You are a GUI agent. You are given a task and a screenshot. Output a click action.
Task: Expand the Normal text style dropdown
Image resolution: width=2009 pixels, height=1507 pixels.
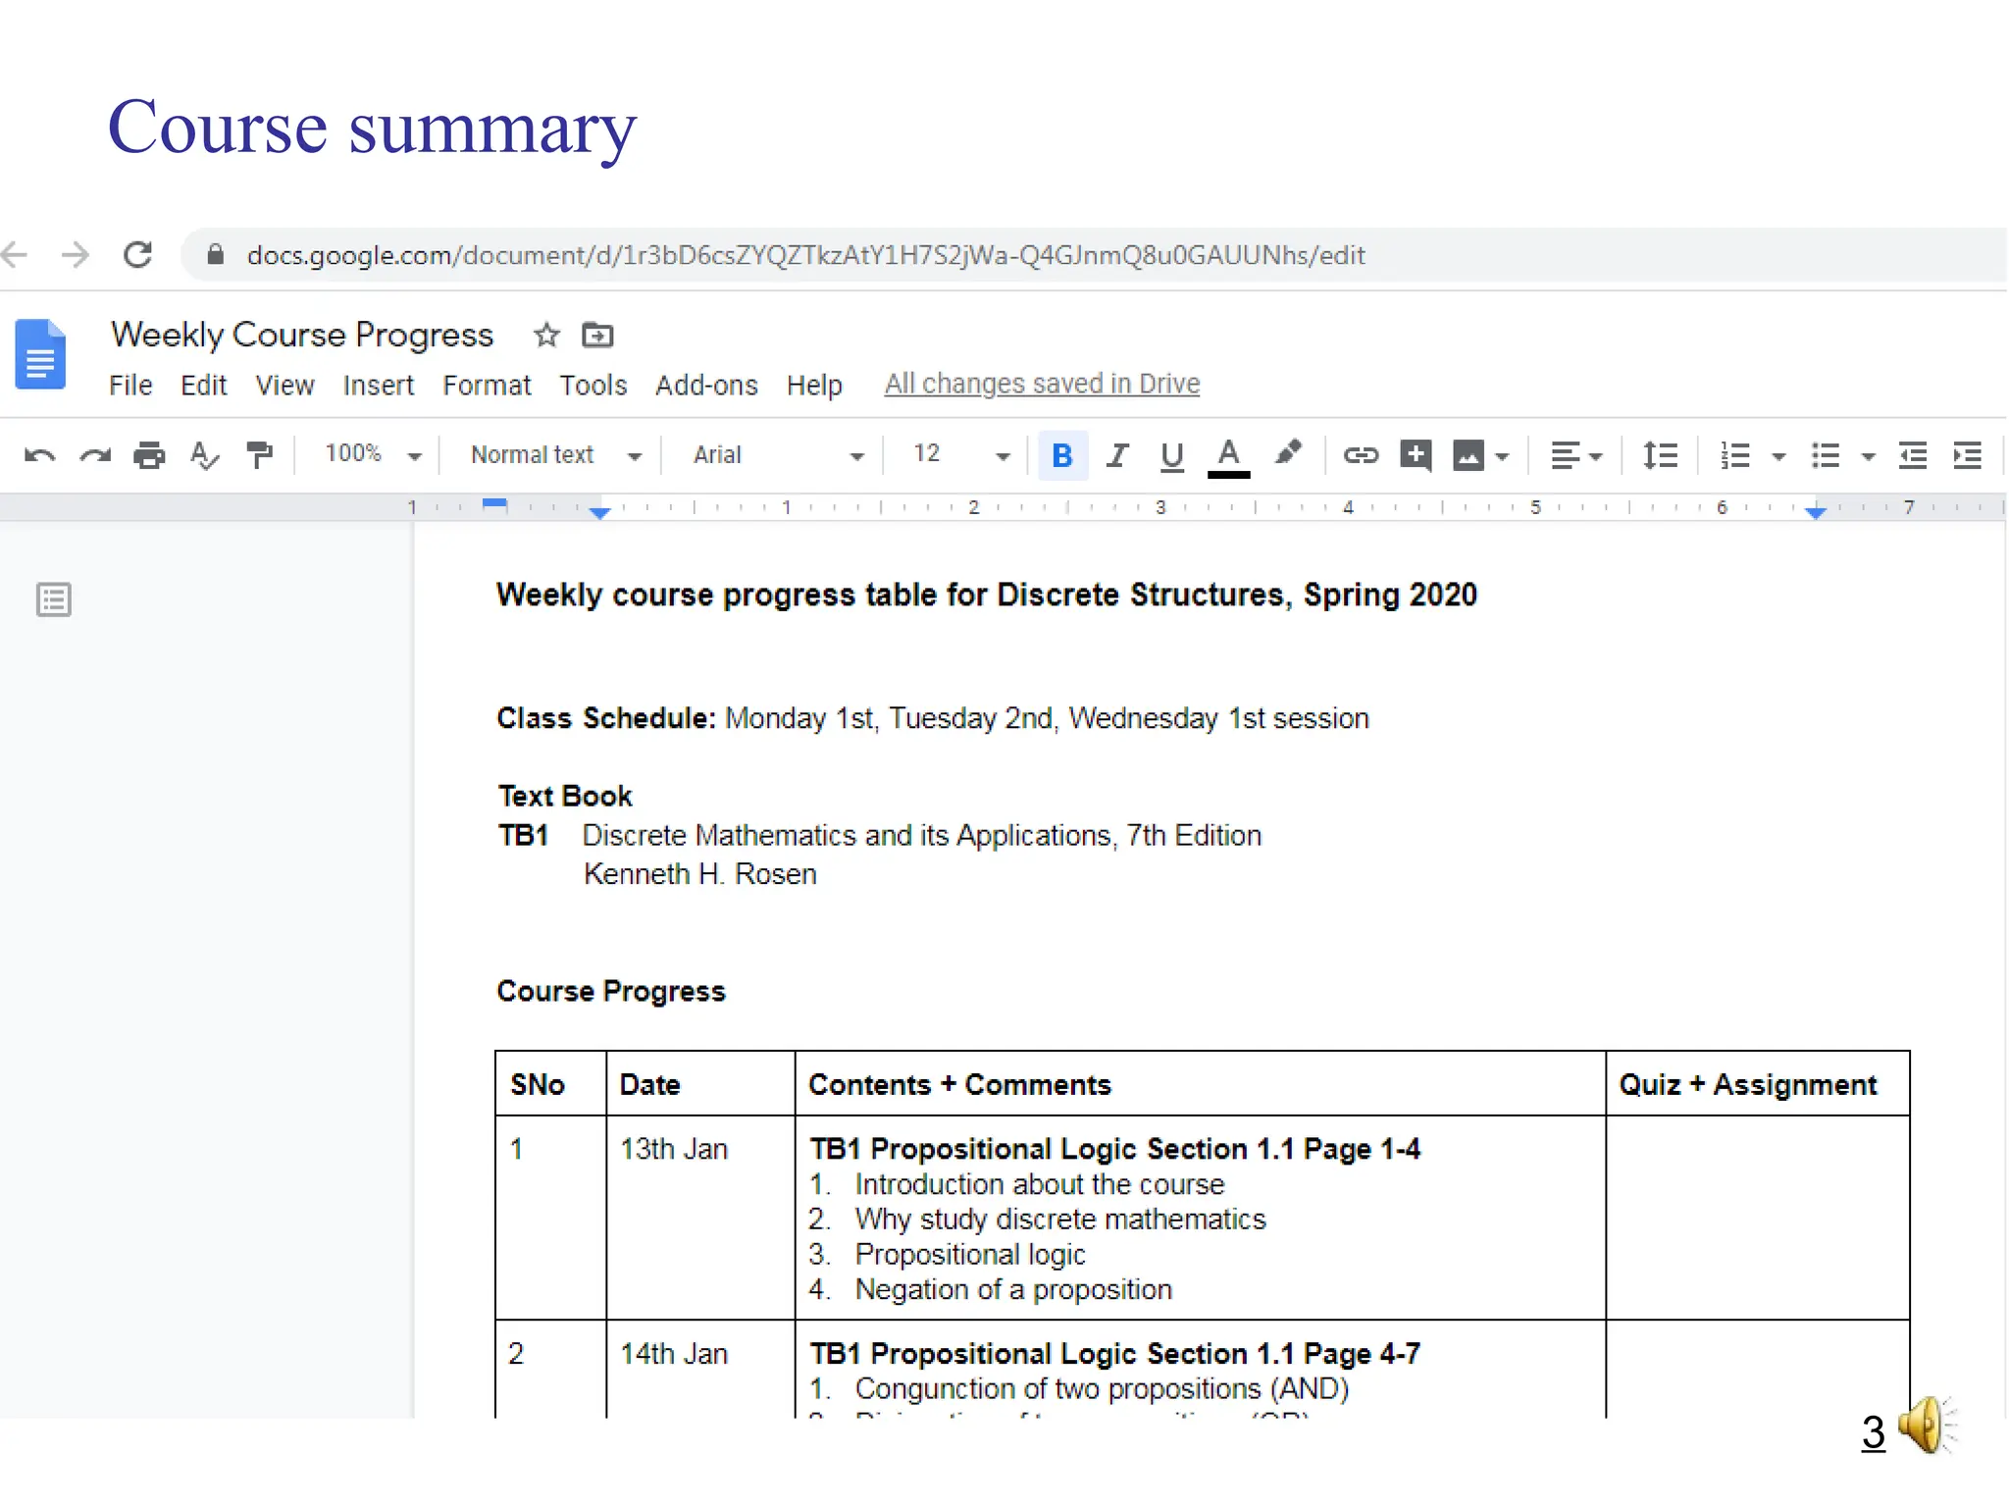point(555,455)
